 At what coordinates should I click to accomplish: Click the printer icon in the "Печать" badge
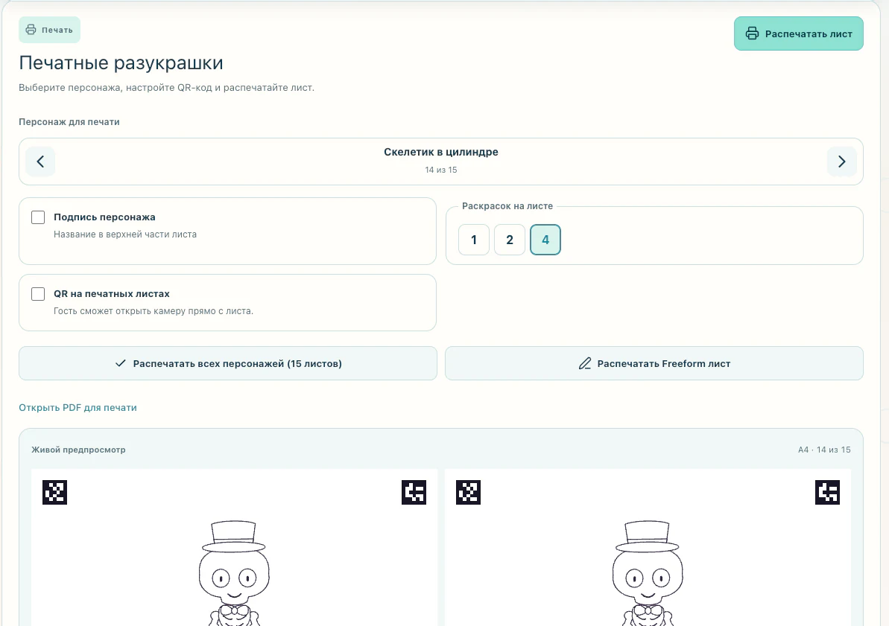[x=31, y=30]
